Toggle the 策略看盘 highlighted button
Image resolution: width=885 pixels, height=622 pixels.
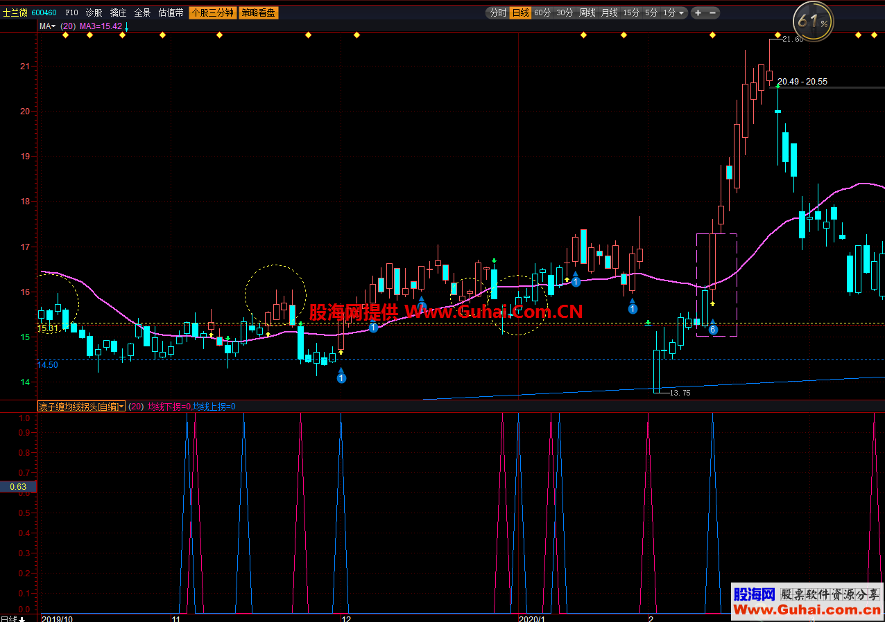click(258, 12)
